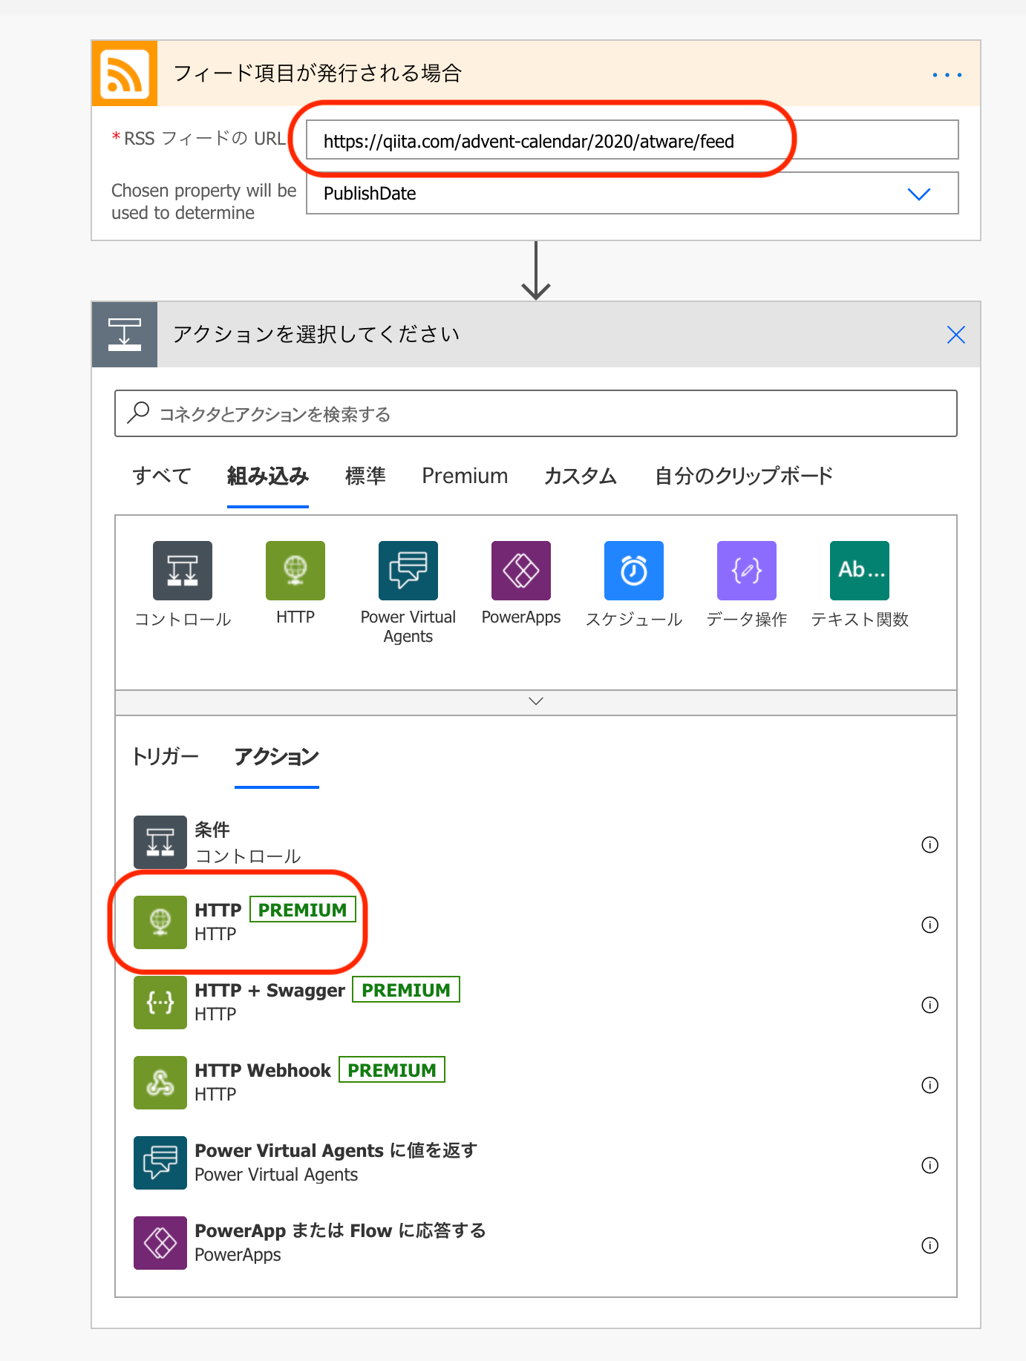Click the magnifier search icon

(138, 413)
